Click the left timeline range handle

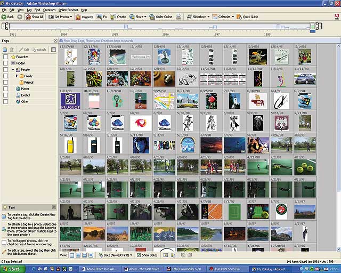tap(6, 26)
